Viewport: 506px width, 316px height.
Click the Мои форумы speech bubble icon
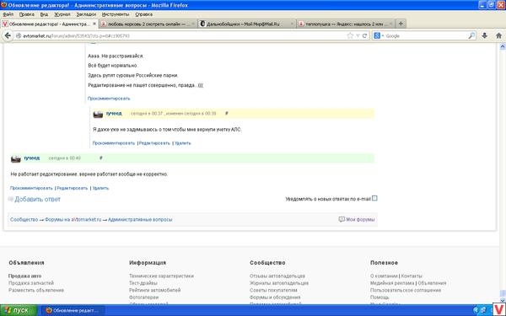[x=342, y=219]
